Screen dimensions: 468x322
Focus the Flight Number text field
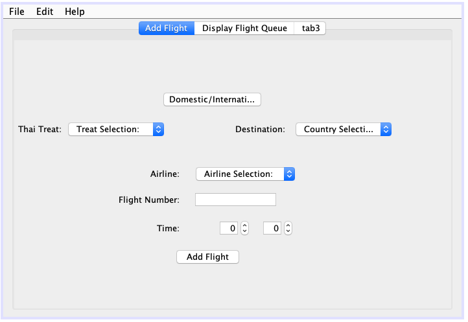[235, 200]
